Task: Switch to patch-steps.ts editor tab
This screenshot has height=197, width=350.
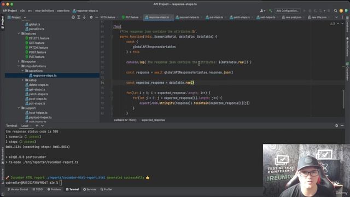Action: [241, 17]
